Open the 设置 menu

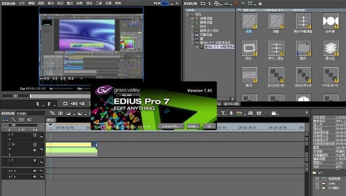coord(108,3)
